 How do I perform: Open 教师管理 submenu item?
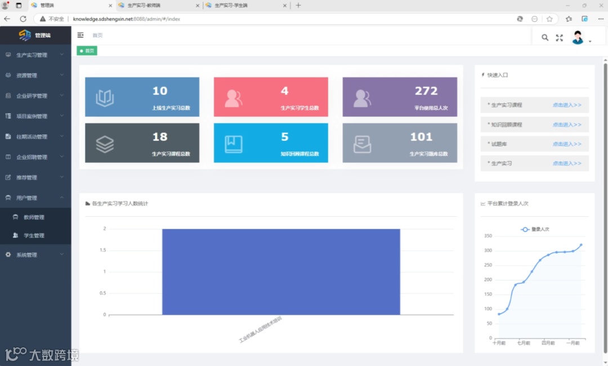pyautogui.click(x=35, y=217)
